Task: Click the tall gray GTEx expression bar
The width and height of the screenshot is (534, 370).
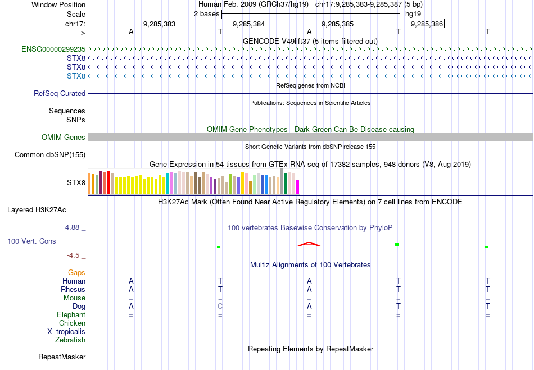Action: pos(282,181)
